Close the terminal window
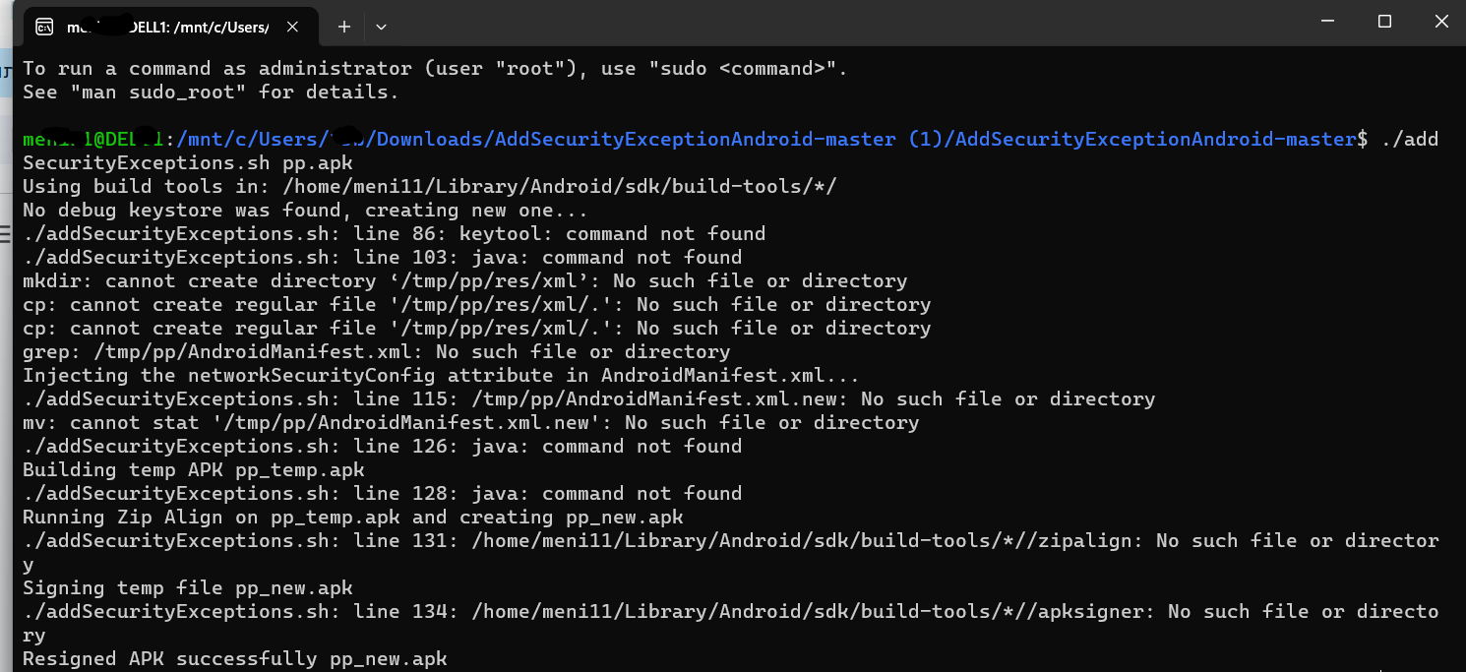The width and height of the screenshot is (1466, 672). click(x=1441, y=22)
